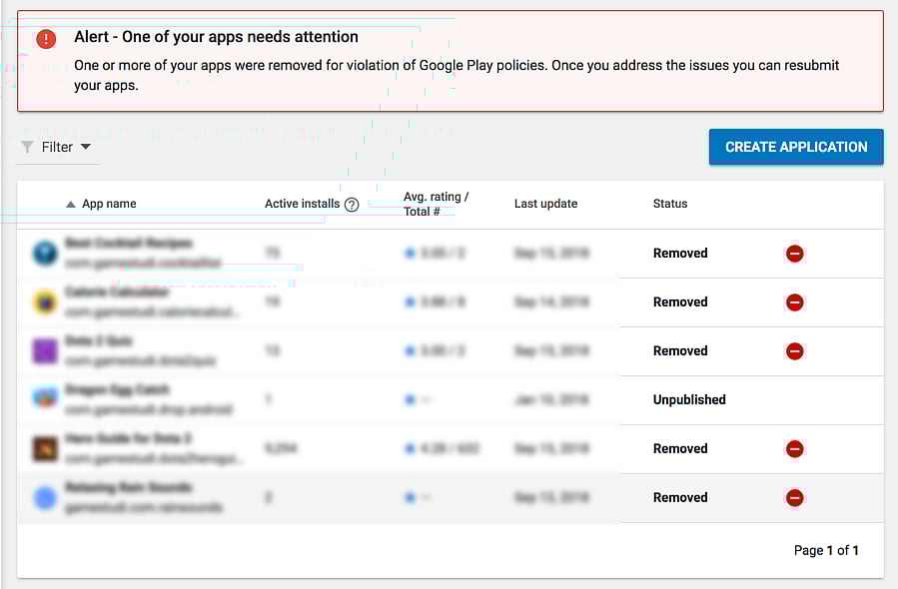Click the funnel icon next to Filter
The height and width of the screenshot is (589, 898).
pyautogui.click(x=27, y=148)
